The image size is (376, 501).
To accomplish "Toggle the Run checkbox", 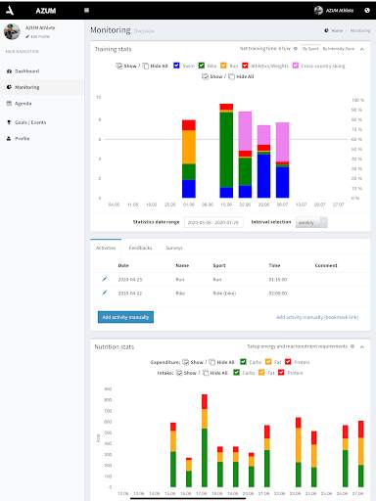I will click(223, 66).
